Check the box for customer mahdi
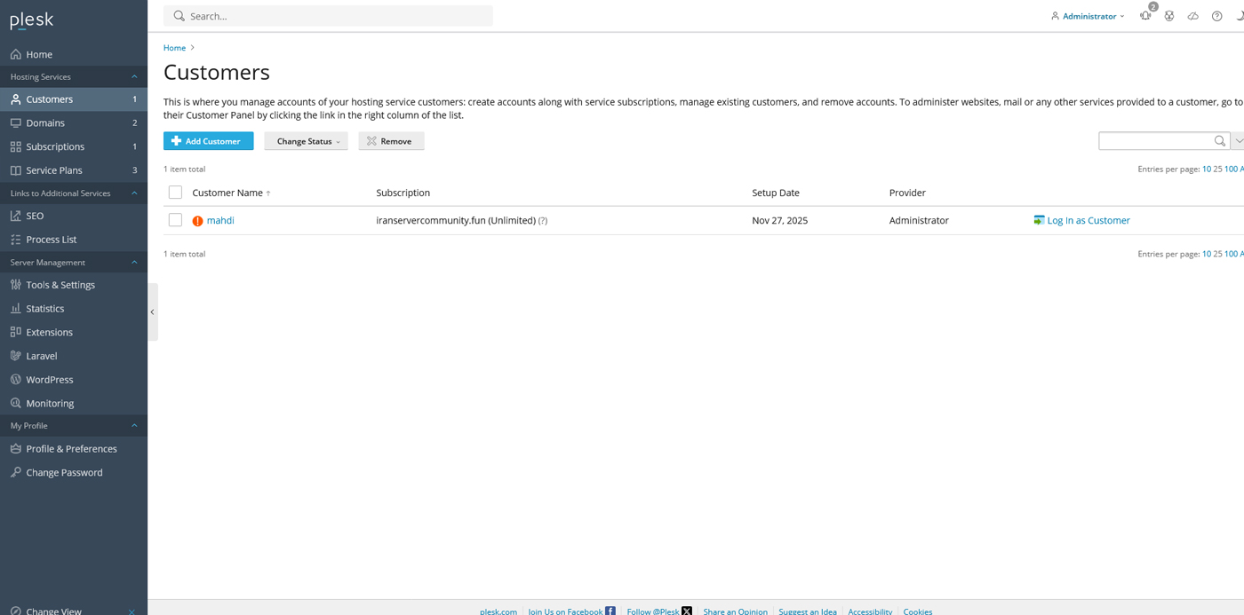The height and width of the screenshot is (615, 1244). point(175,220)
